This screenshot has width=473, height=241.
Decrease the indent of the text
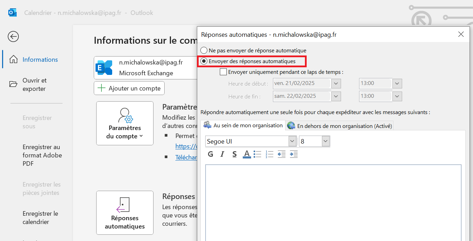(281, 154)
